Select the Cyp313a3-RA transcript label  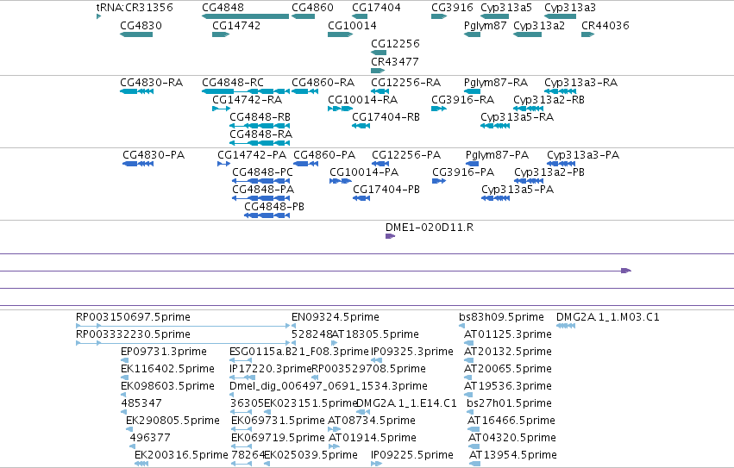point(581,83)
